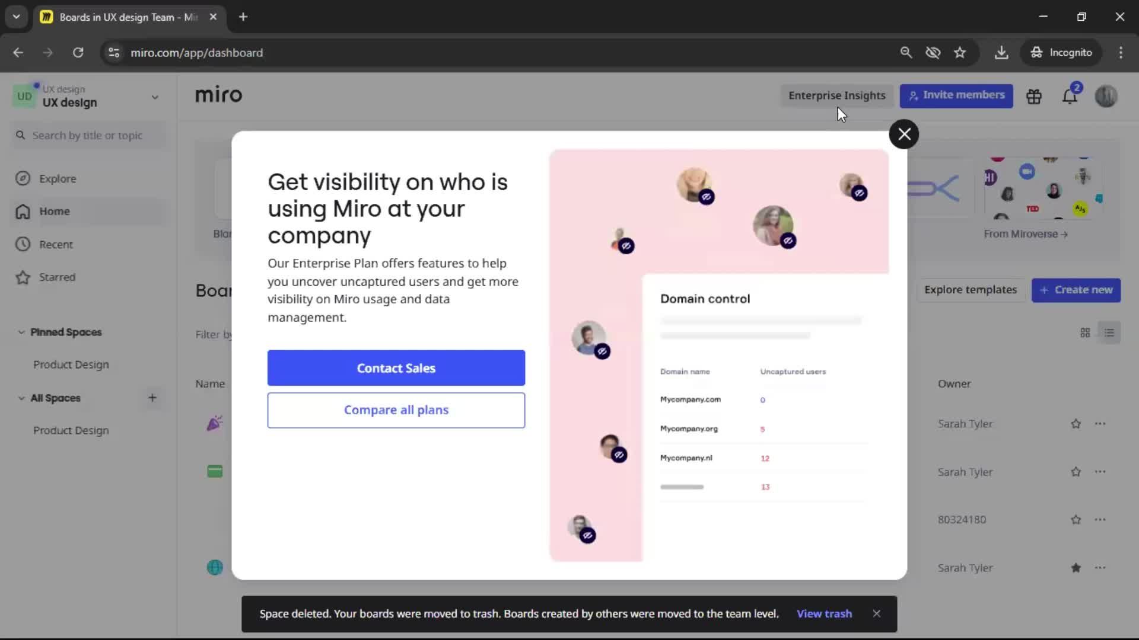Viewport: 1139px width, 640px height.
Task: Open Starred boards in sidebar
Action: (x=57, y=277)
